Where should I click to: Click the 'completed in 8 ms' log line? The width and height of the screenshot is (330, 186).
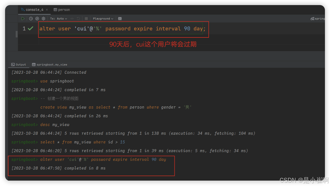(59, 168)
